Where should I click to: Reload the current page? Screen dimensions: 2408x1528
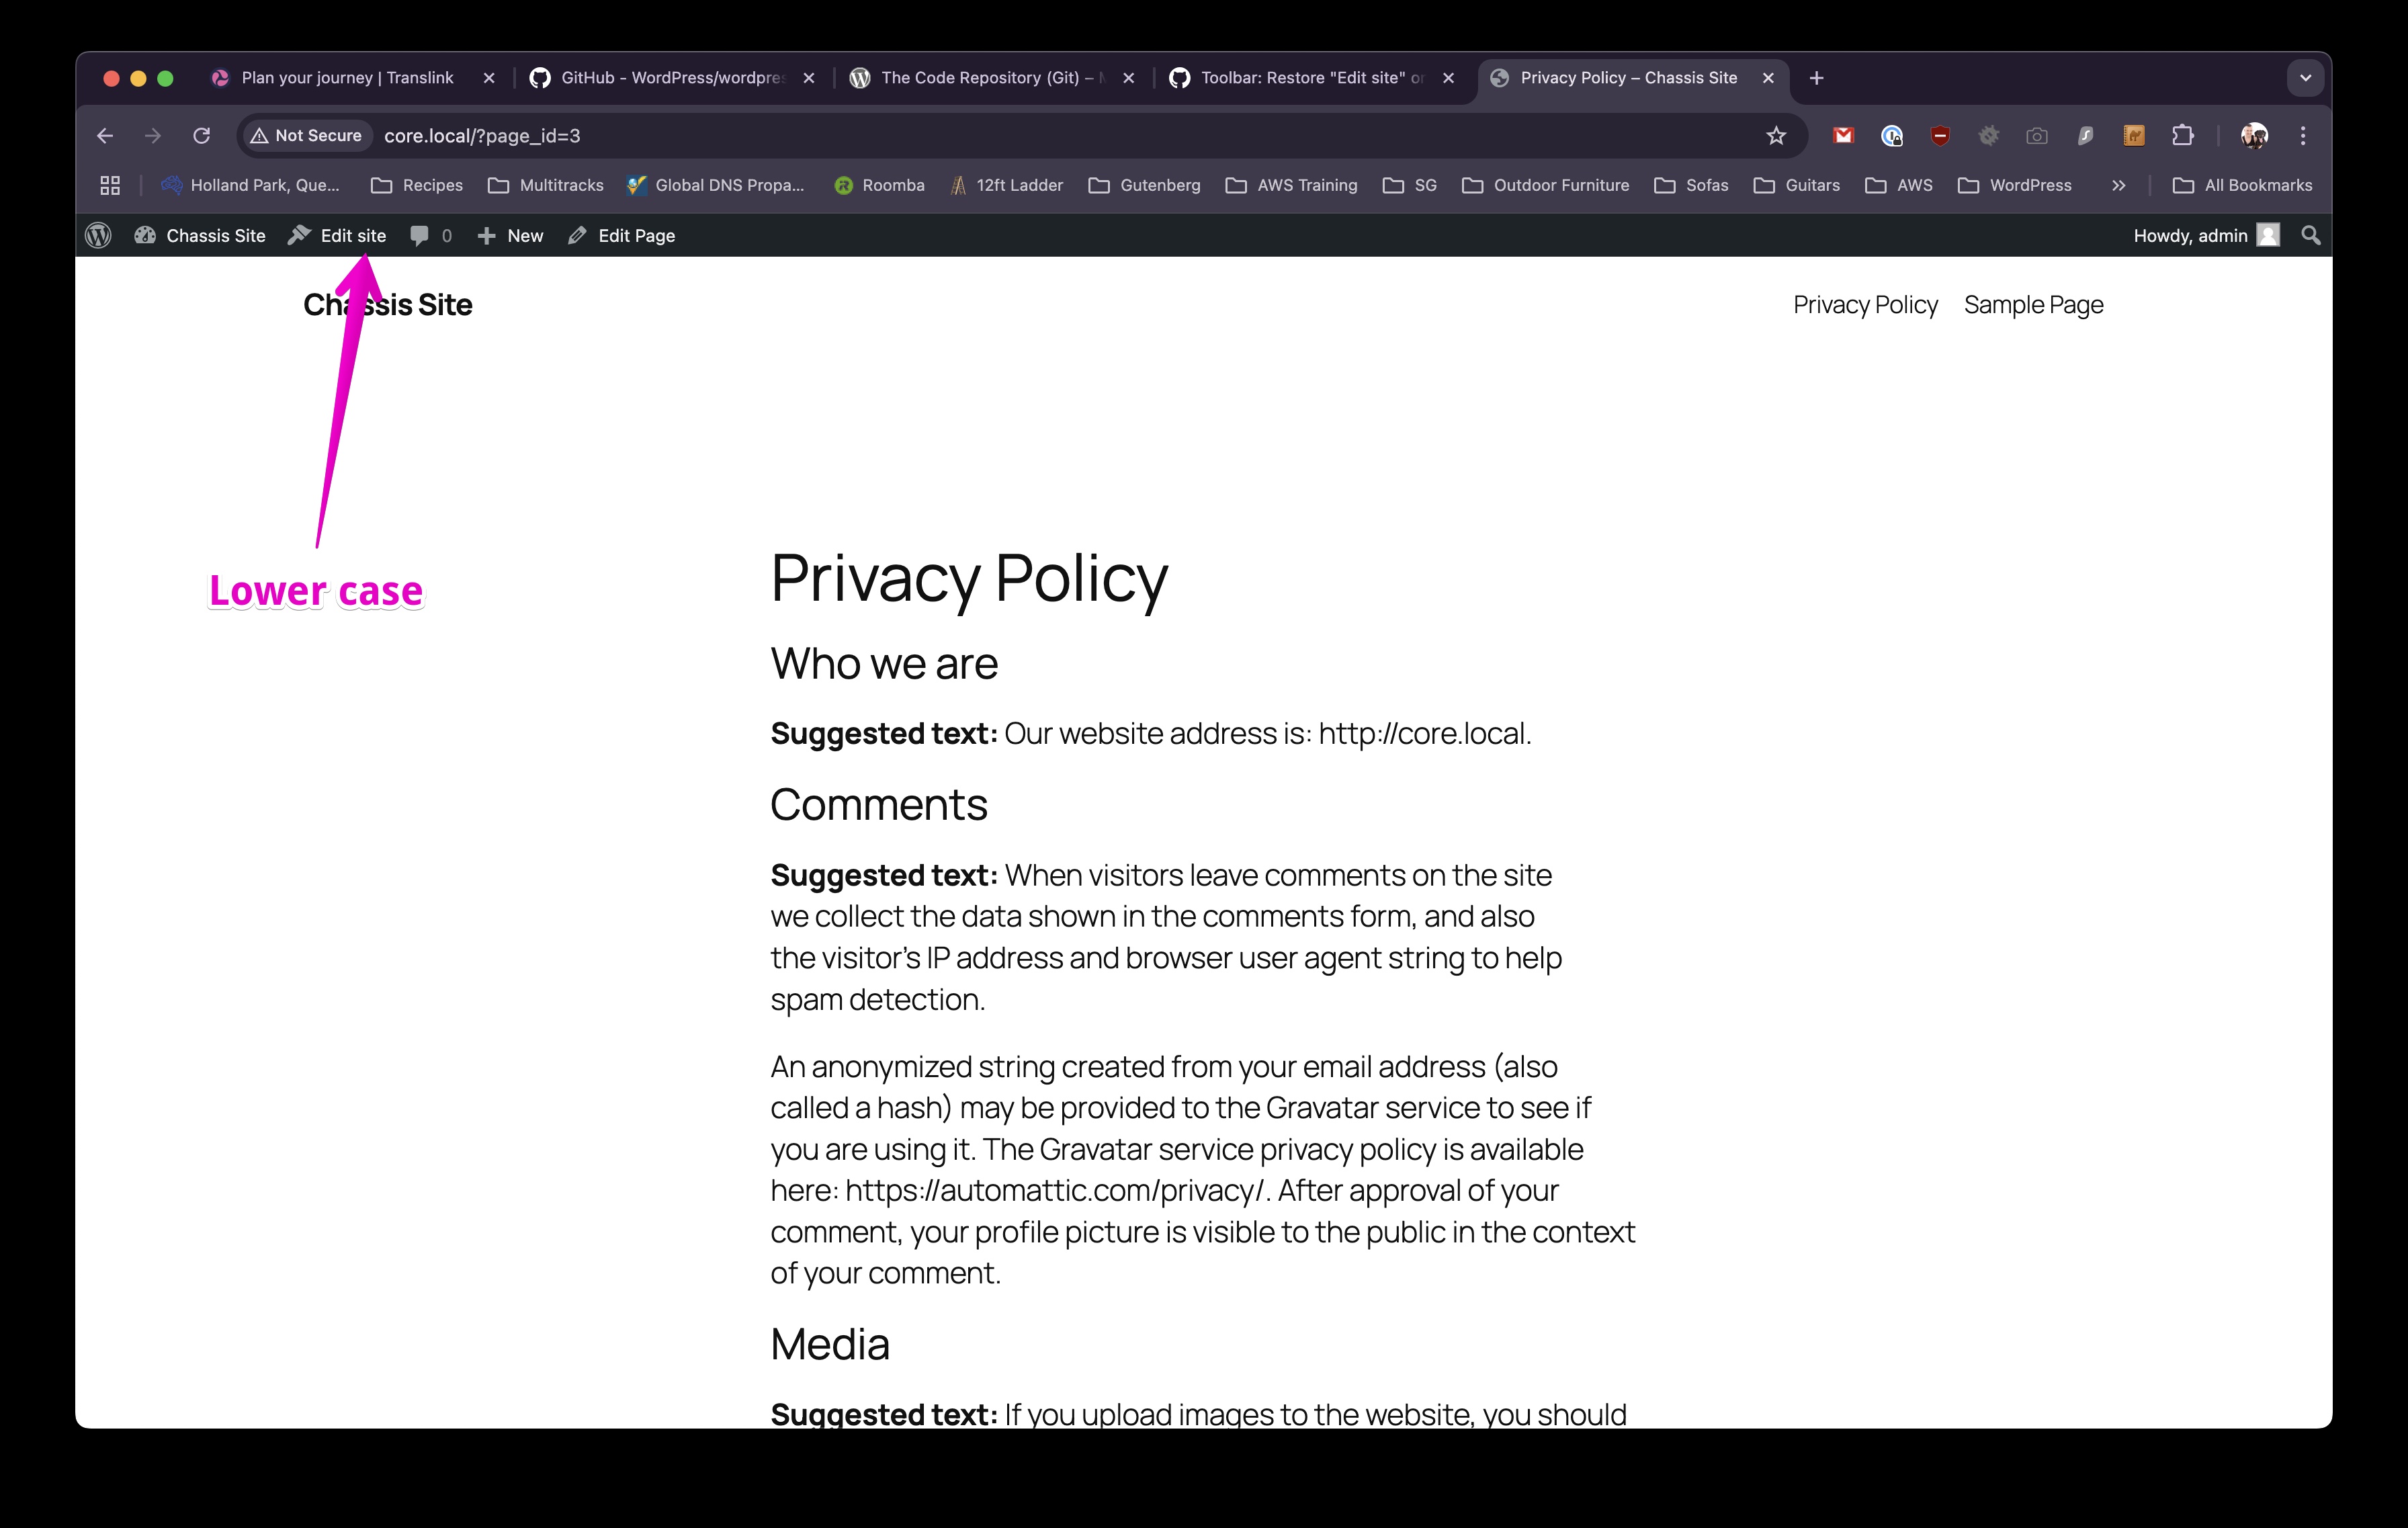click(x=201, y=136)
